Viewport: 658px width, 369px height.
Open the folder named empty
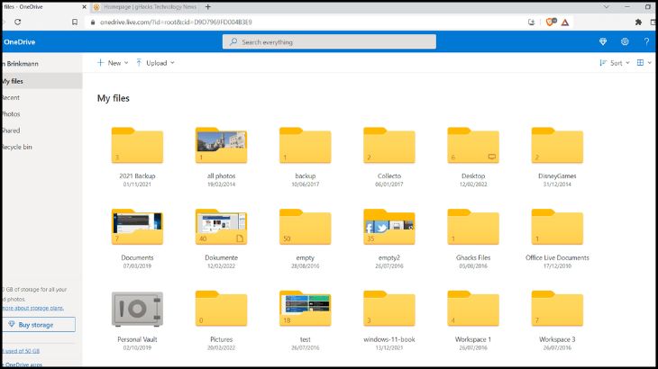click(305, 227)
